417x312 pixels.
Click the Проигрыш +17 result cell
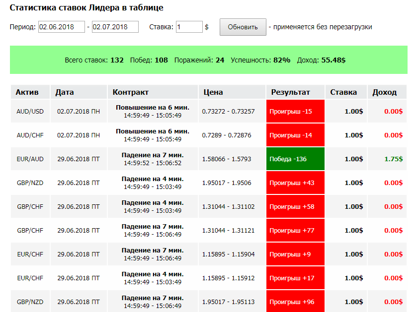tap(295, 278)
